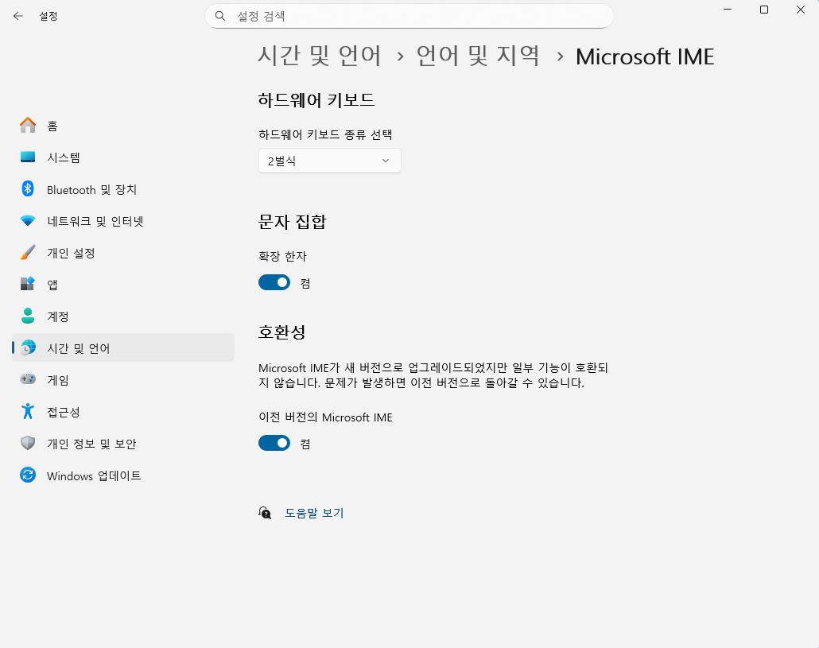The image size is (819, 648).
Task: Click the 시간 및 언어 globe clock icon
Action: click(x=28, y=347)
